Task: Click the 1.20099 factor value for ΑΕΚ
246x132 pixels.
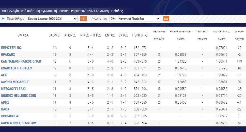Action: point(222,75)
